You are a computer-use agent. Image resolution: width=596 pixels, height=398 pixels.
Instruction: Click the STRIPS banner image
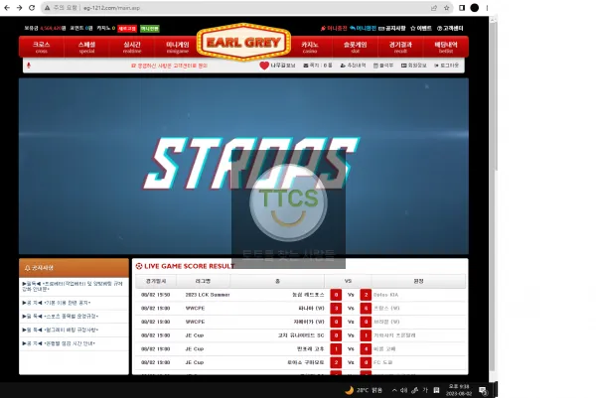pyautogui.click(x=243, y=166)
